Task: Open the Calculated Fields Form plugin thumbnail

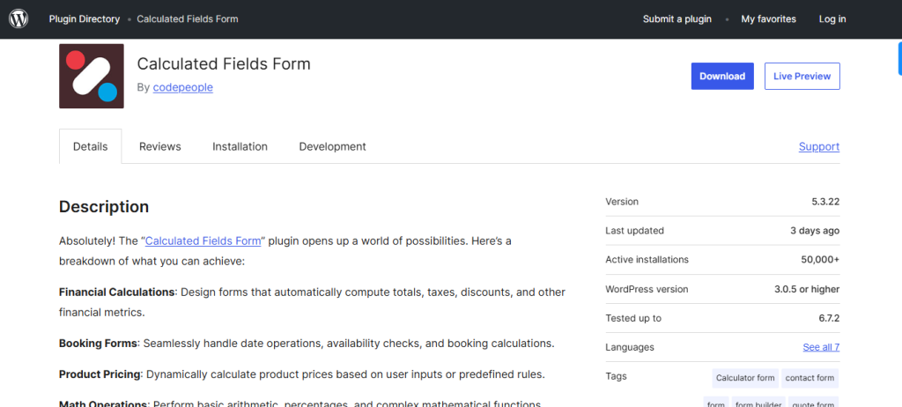Action: (x=92, y=76)
